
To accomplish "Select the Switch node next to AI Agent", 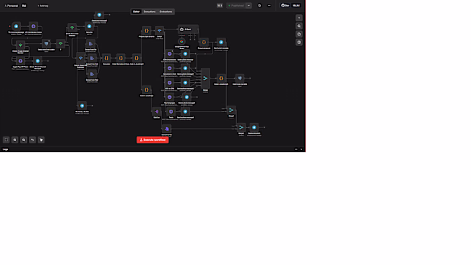I will pyautogui.click(x=159, y=31).
